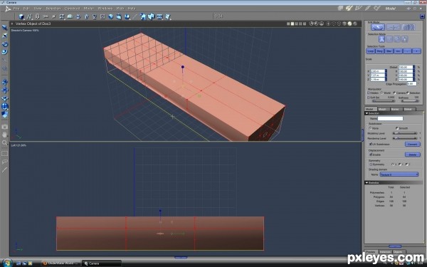Click the third Edit Mode button
Viewport: 427px width, 267px height.
408,27
